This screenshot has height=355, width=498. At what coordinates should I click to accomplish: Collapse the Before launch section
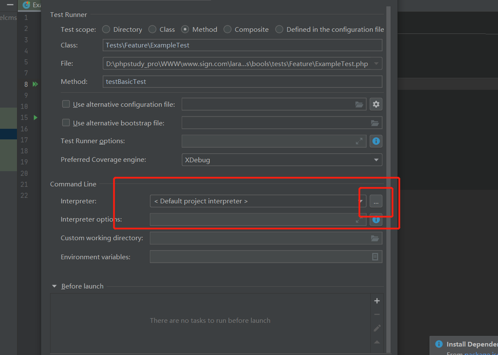54,286
